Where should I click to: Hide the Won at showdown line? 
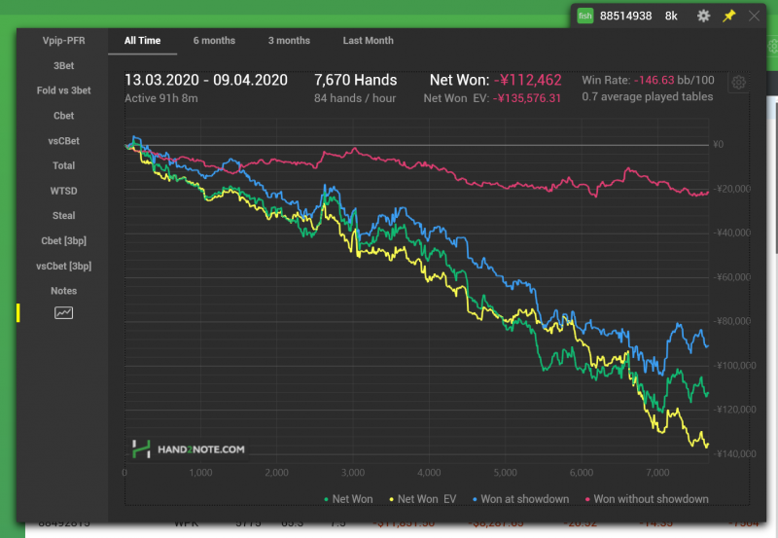coord(522,499)
